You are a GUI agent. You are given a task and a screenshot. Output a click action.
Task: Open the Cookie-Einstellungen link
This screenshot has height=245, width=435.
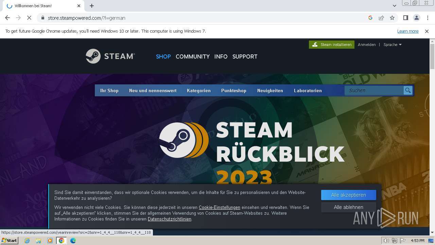(220, 207)
